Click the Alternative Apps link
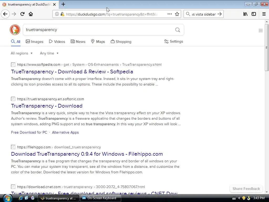 (x=65, y=133)
